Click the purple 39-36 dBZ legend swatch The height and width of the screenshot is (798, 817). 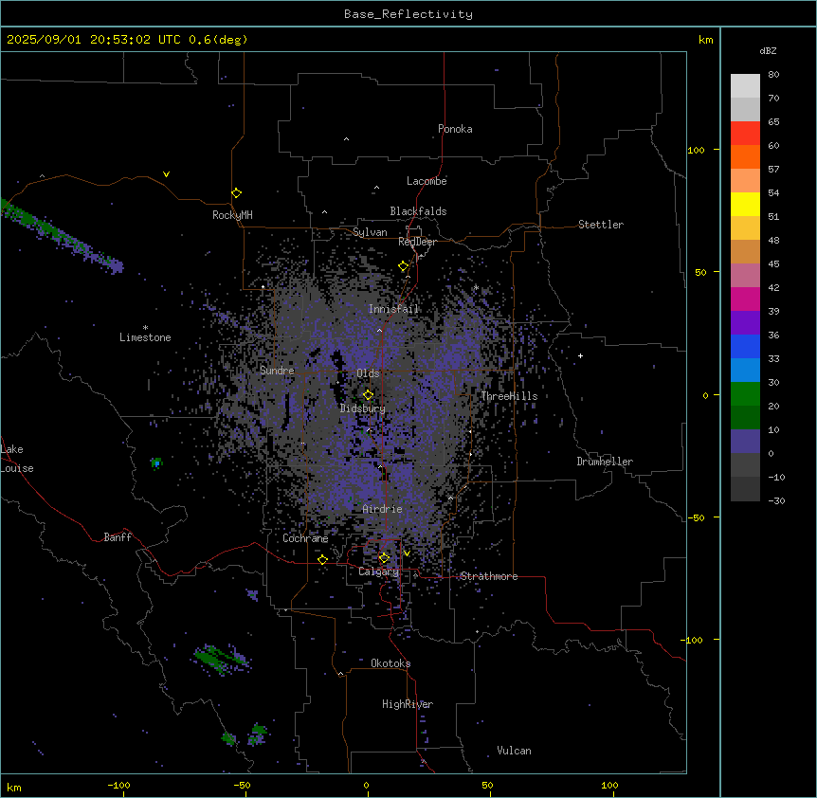[745, 323]
